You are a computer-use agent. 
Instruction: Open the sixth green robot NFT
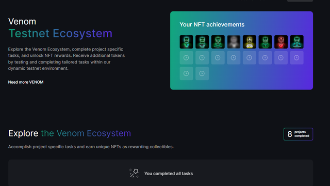pos(265,42)
